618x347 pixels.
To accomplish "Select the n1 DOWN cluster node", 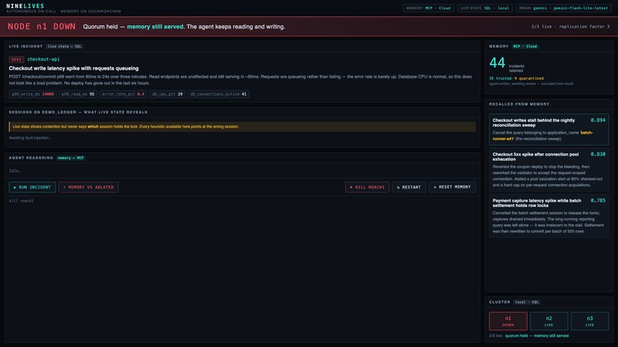I will click(x=508, y=321).
